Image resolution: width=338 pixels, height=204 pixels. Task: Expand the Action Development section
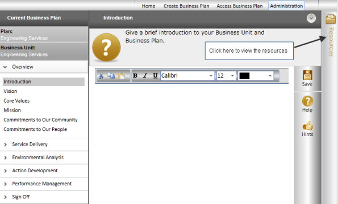(x=44, y=171)
